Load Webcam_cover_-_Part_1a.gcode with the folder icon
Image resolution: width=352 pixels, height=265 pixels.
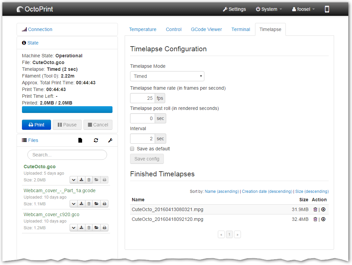pos(97,204)
